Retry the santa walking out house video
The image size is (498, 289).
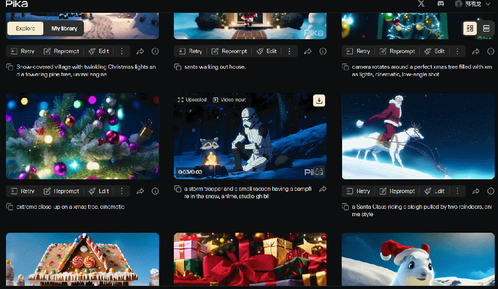coord(190,51)
